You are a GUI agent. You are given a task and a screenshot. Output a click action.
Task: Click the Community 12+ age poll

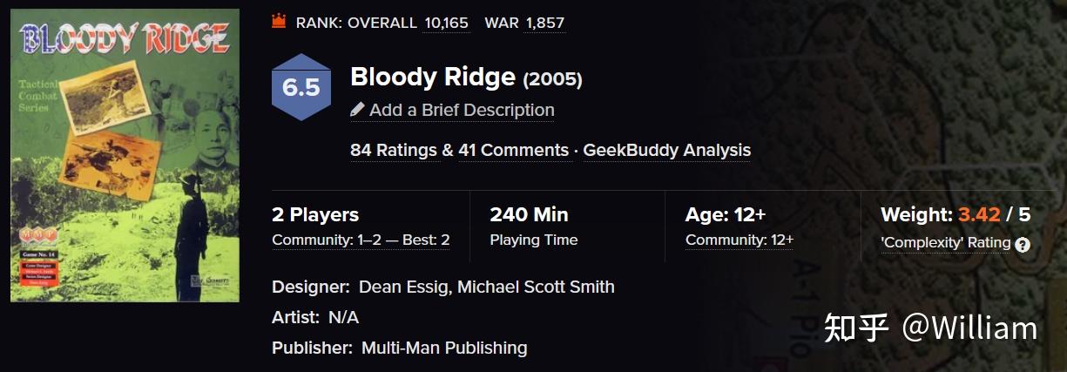point(739,240)
